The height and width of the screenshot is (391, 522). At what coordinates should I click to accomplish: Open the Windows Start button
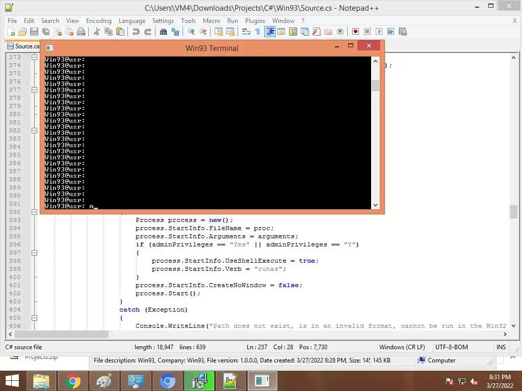[x=12, y=381]
